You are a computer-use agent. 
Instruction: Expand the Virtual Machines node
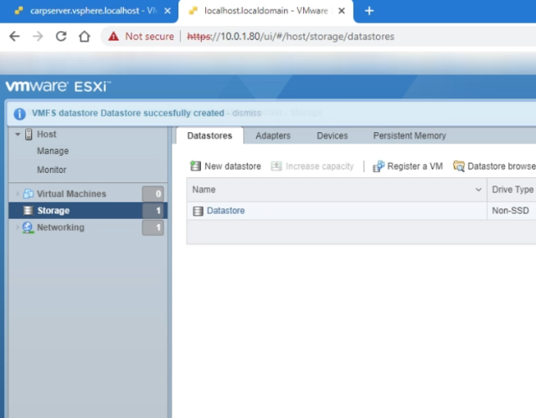click(x=18, y=194)
